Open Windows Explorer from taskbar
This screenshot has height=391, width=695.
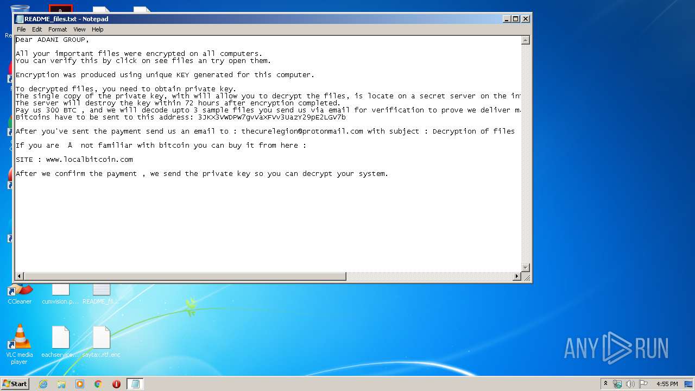pyautogui.click(x=61, y=384)
